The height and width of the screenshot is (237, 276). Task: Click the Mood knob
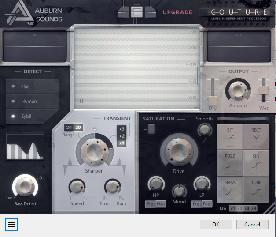pyautogui.click(x=179, y=192)
